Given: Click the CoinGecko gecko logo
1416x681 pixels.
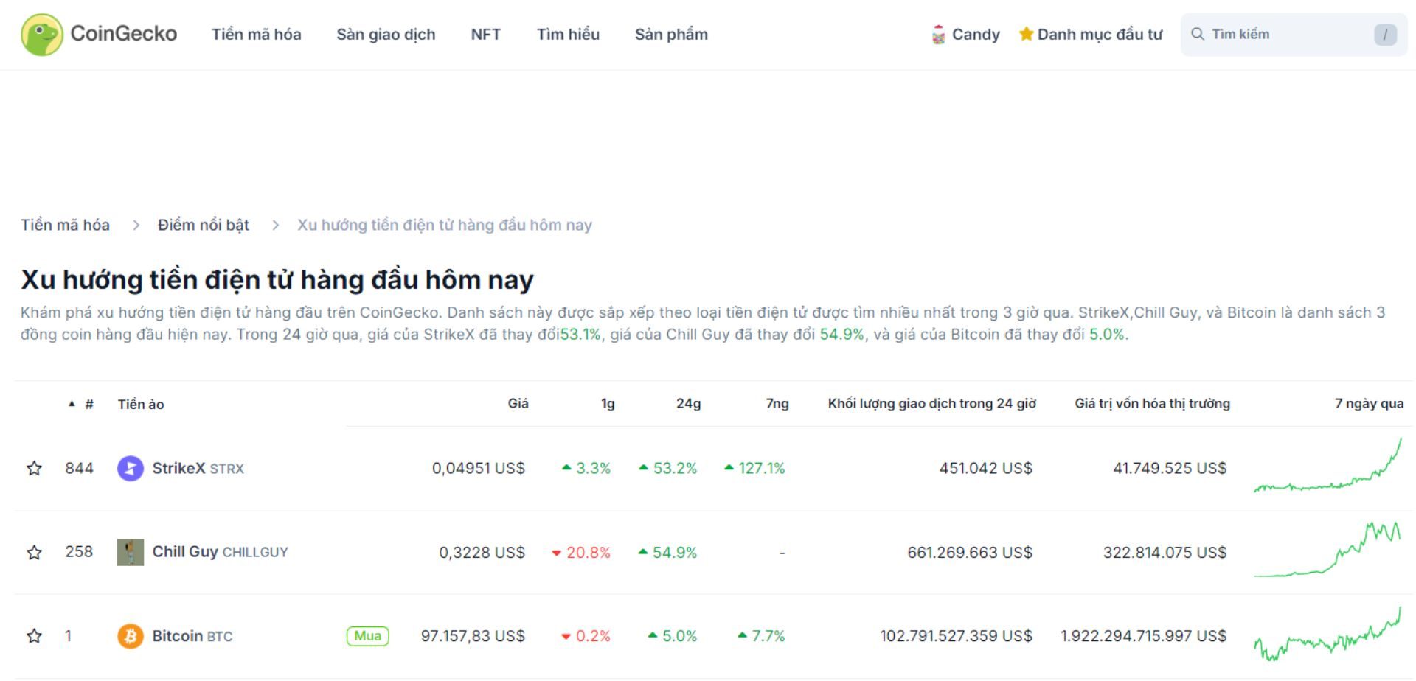Looking at the screenshot, I should (x=42, y=34).
